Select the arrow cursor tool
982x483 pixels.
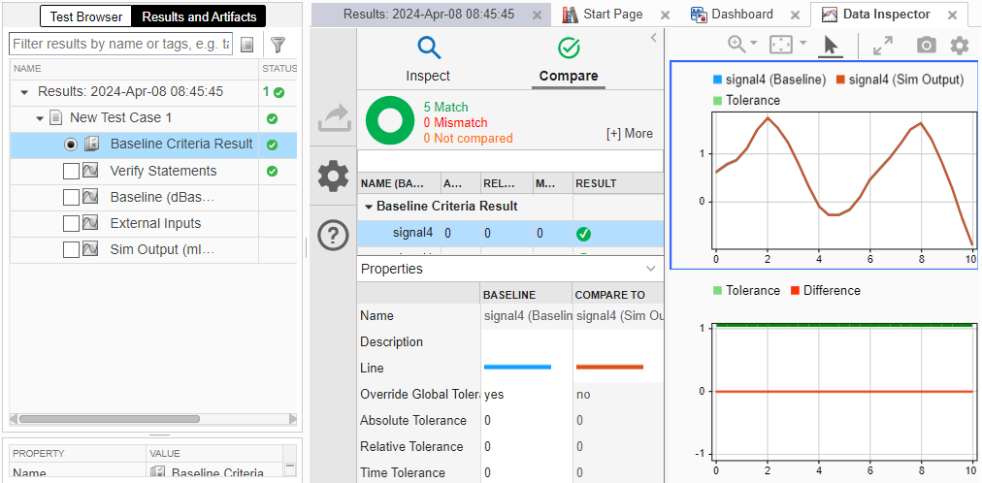830,45
